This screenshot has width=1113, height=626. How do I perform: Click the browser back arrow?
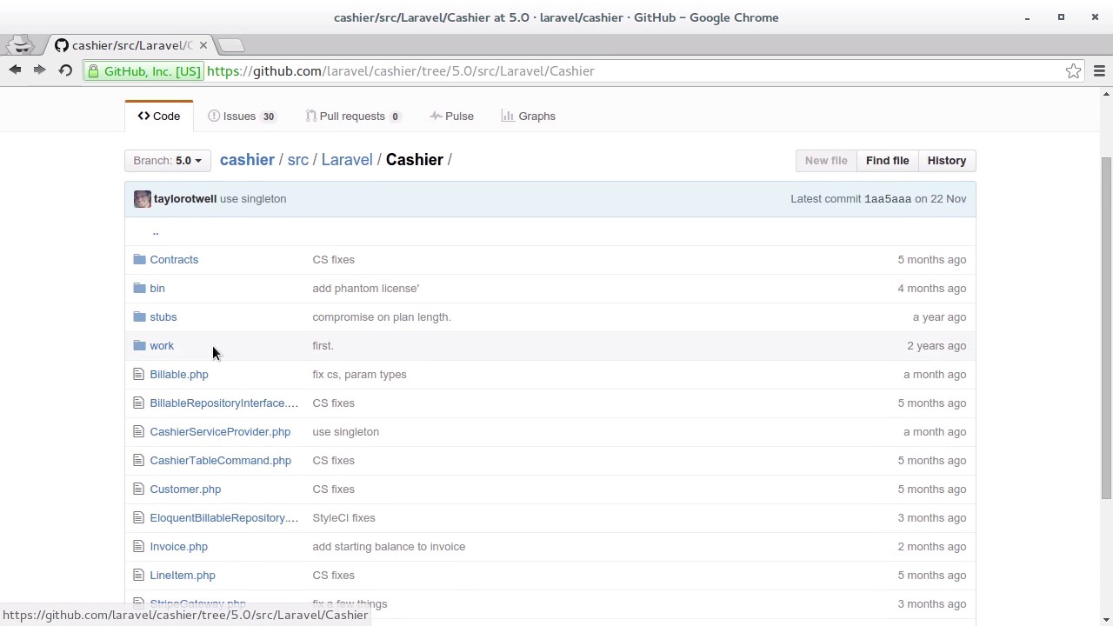[15, 70]
